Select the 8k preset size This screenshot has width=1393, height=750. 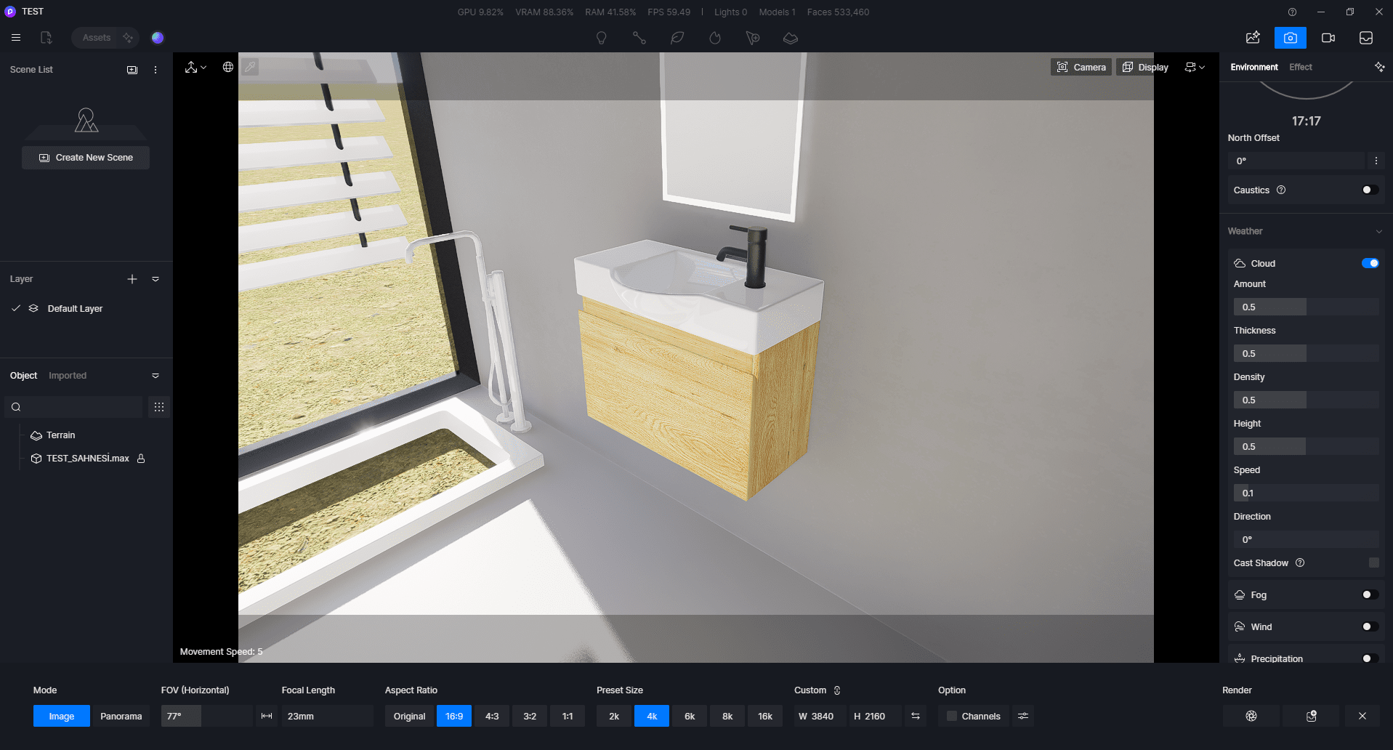coord(727,716)
